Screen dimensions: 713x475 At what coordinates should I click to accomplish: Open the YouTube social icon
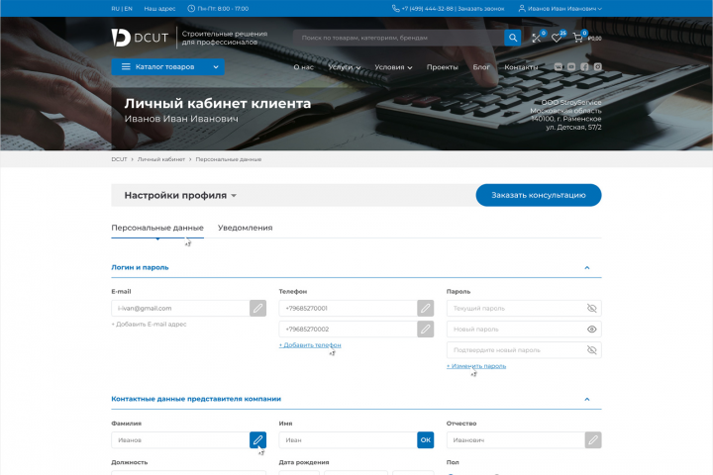[571, 67]
